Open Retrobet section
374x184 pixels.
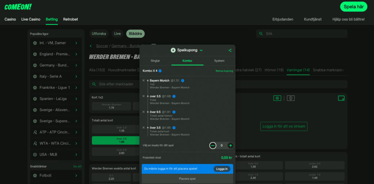[70, 19]
